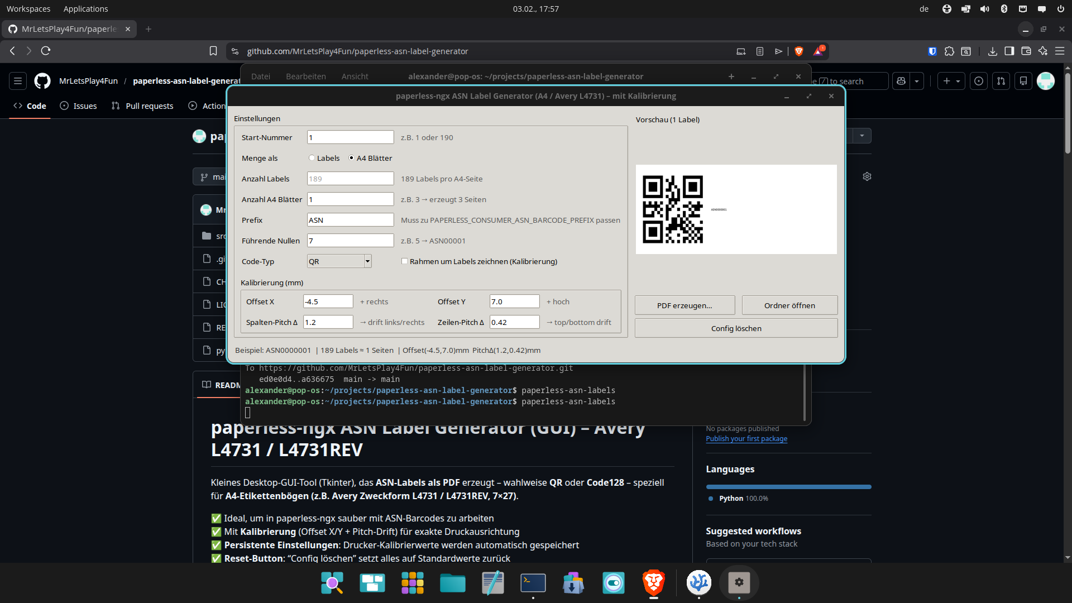Click terminal window scrollbar
The width and height of the screenshot is (1072, 603).
coord(805,392)
